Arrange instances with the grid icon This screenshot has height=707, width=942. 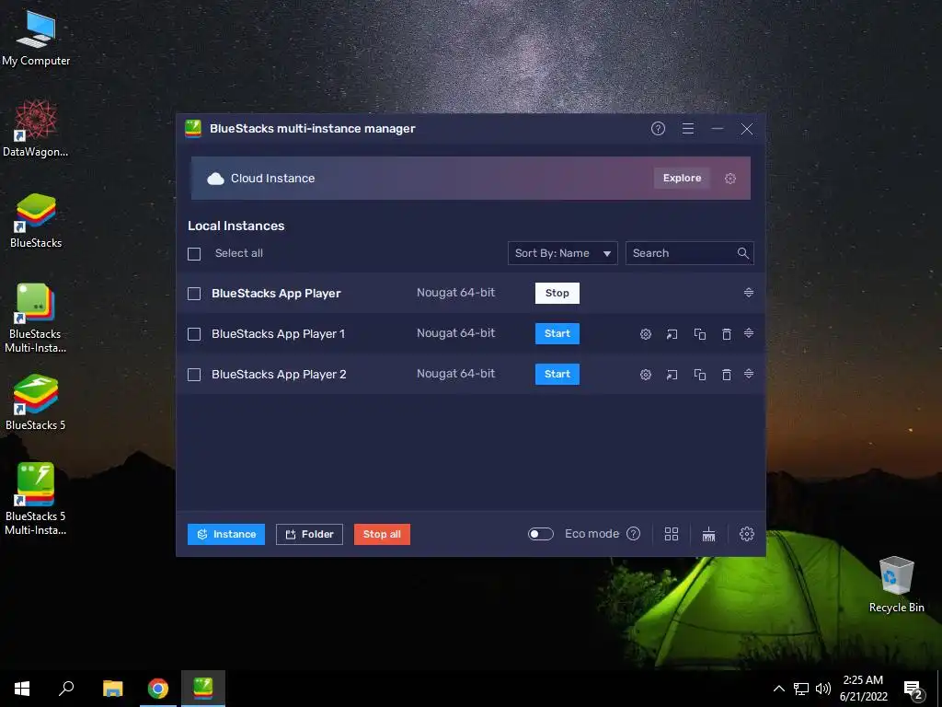tap(671, 534)
